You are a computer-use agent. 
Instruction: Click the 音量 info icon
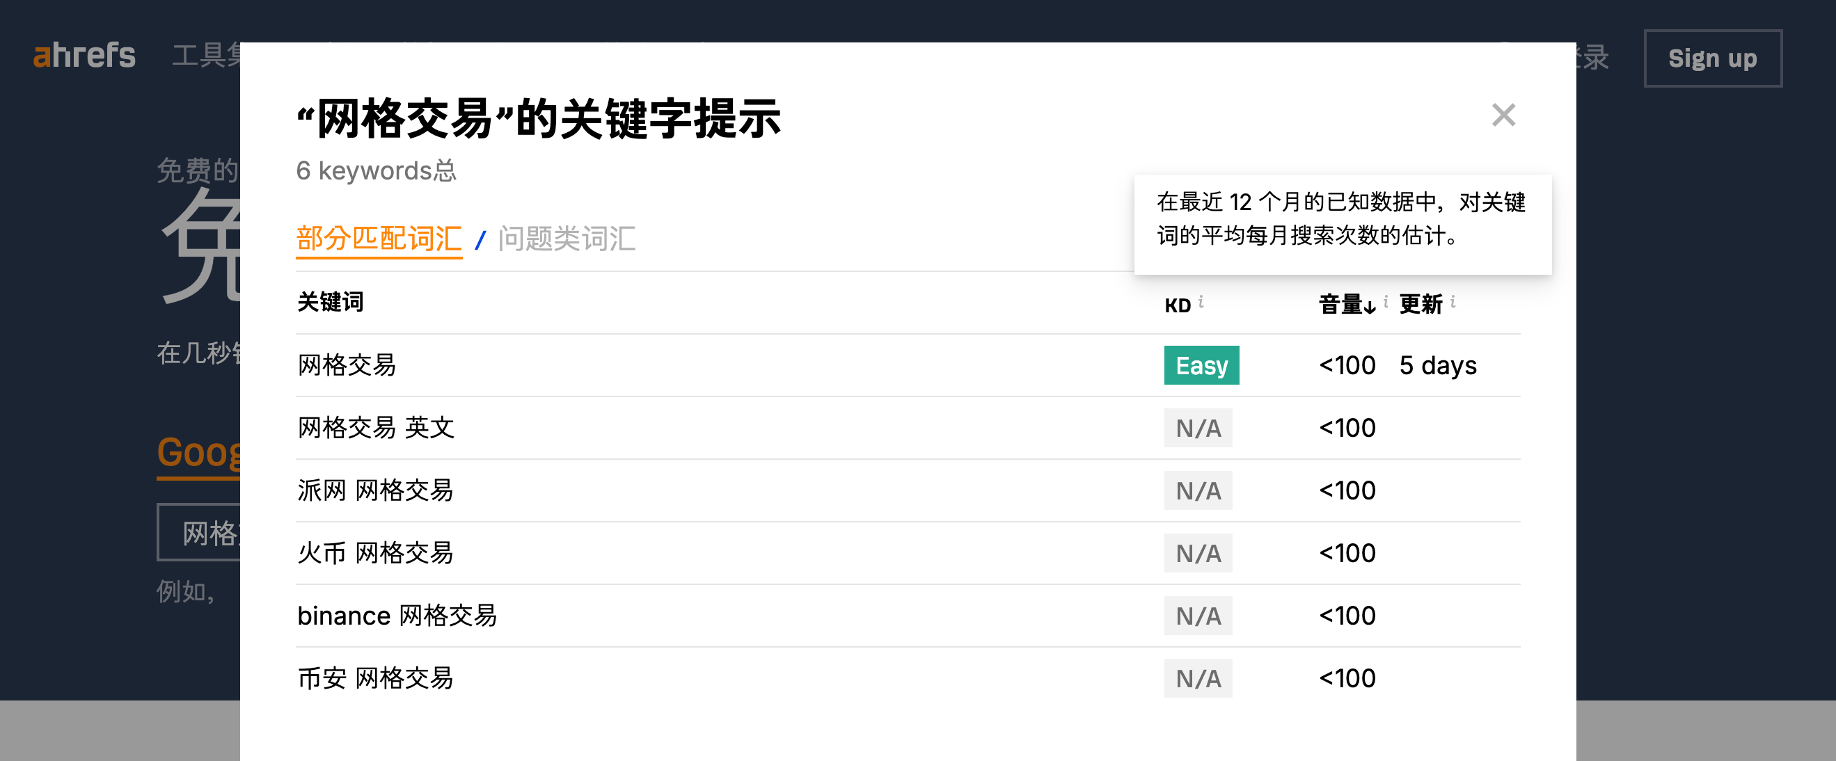coord(1386,301)
